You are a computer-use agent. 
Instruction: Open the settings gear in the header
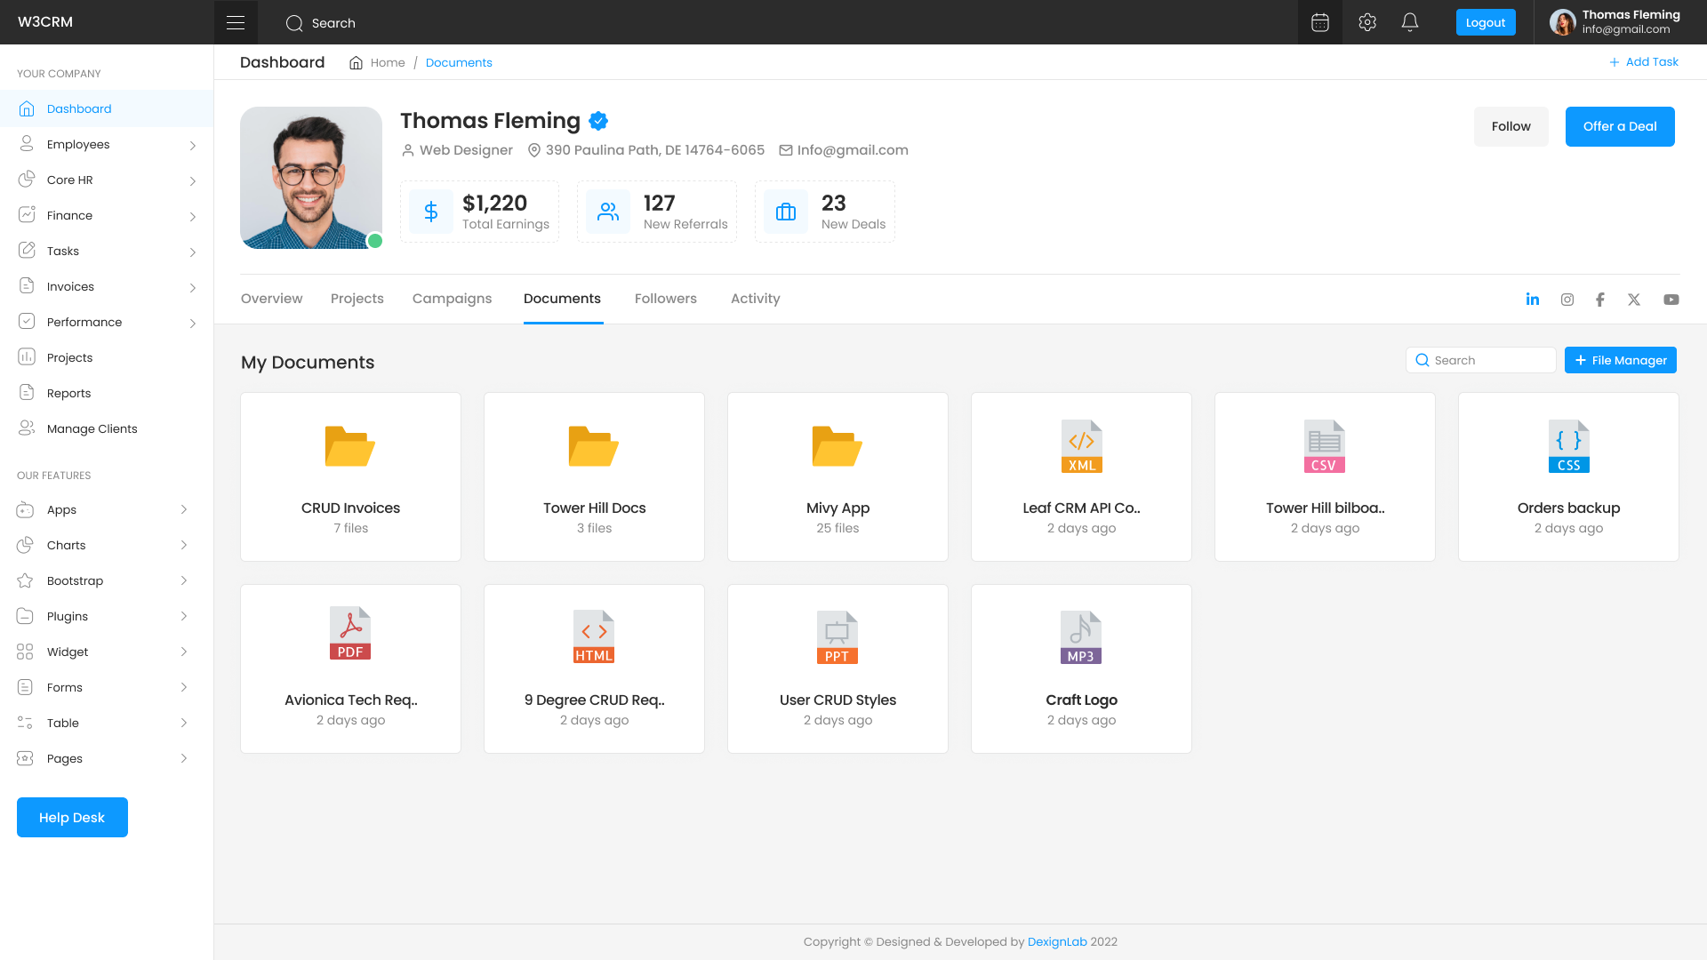tap(1366, 22)
